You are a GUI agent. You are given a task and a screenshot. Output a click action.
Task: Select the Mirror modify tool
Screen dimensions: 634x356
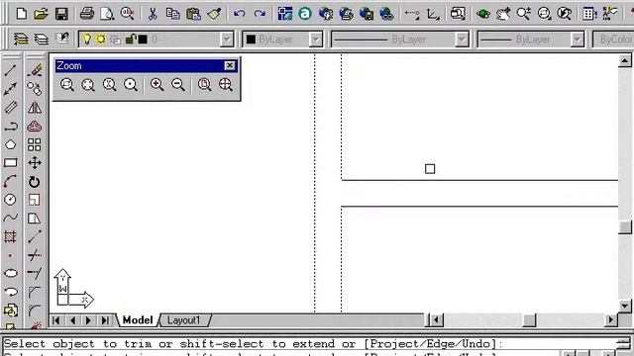(x=35, y=108)
